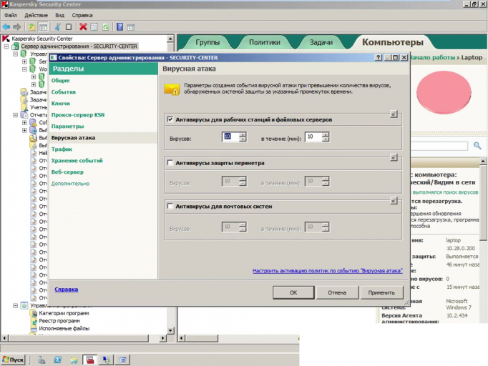488x366 pixels.
Task: Open the Общие section
Action: (x=60, y=81)
